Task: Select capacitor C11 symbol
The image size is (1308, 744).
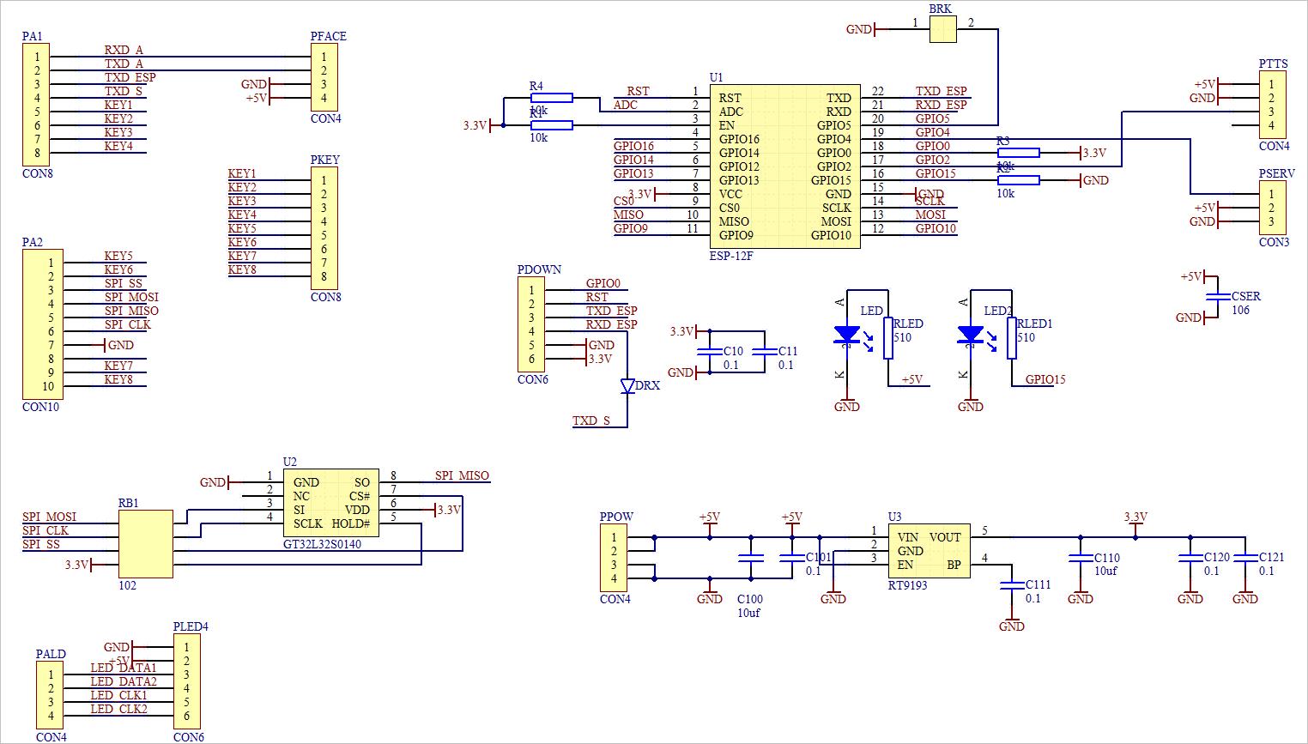Action: tap(764, 352)
